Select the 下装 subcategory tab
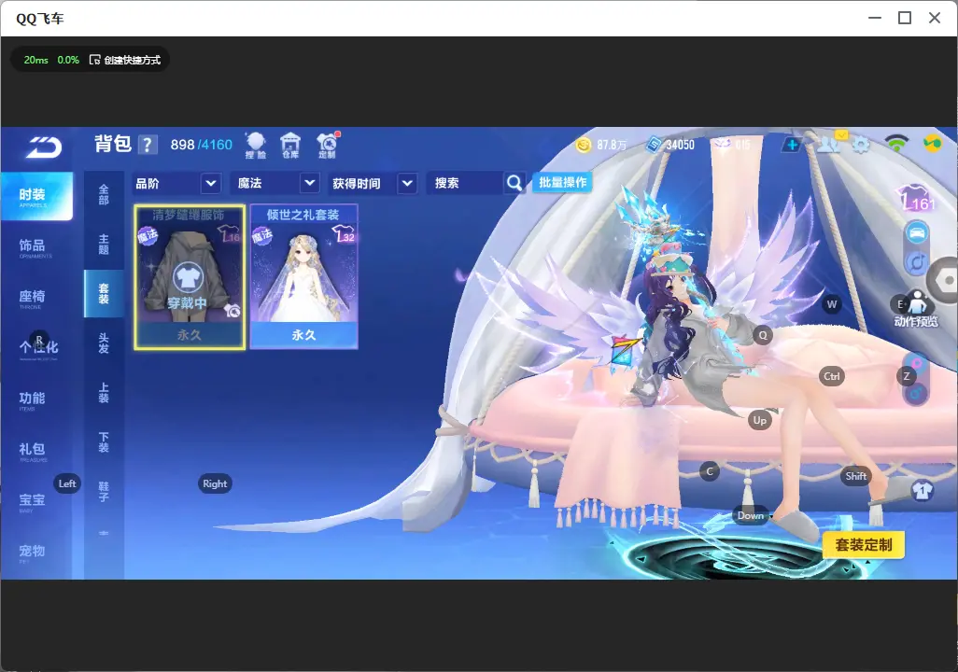This screenshot has height=672, width=958. (104, 442)
